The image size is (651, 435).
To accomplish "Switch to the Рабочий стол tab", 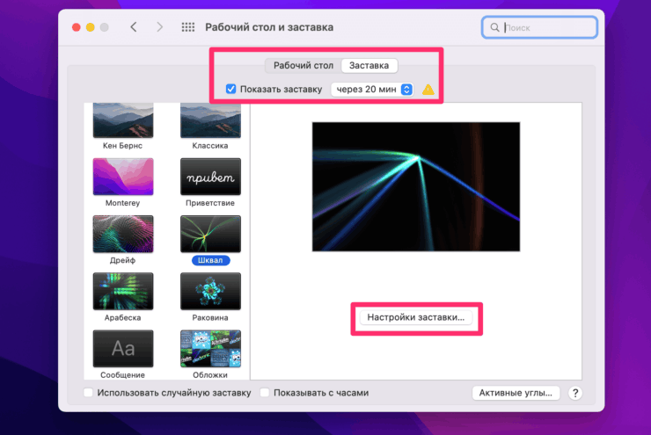I will pos(303,66).
